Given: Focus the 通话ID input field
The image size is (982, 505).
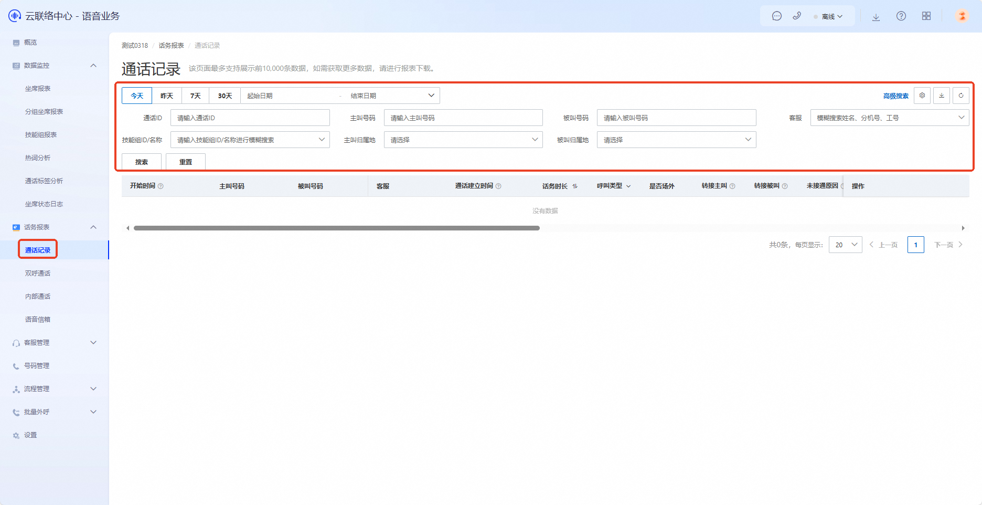Looking at the screenshot, I should pyautogui.click(x=250, y=118).
